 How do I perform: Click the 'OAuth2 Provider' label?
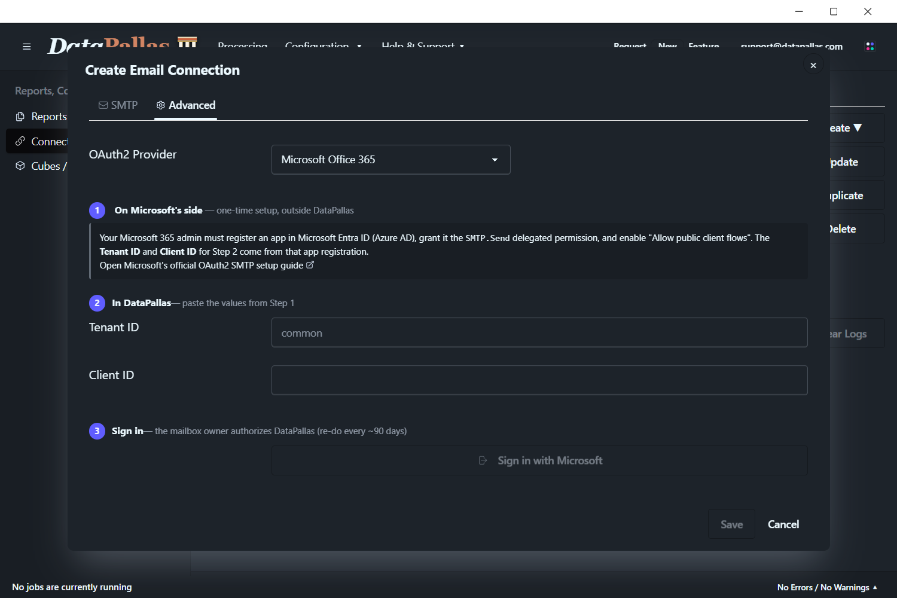(x=133, y=154)
